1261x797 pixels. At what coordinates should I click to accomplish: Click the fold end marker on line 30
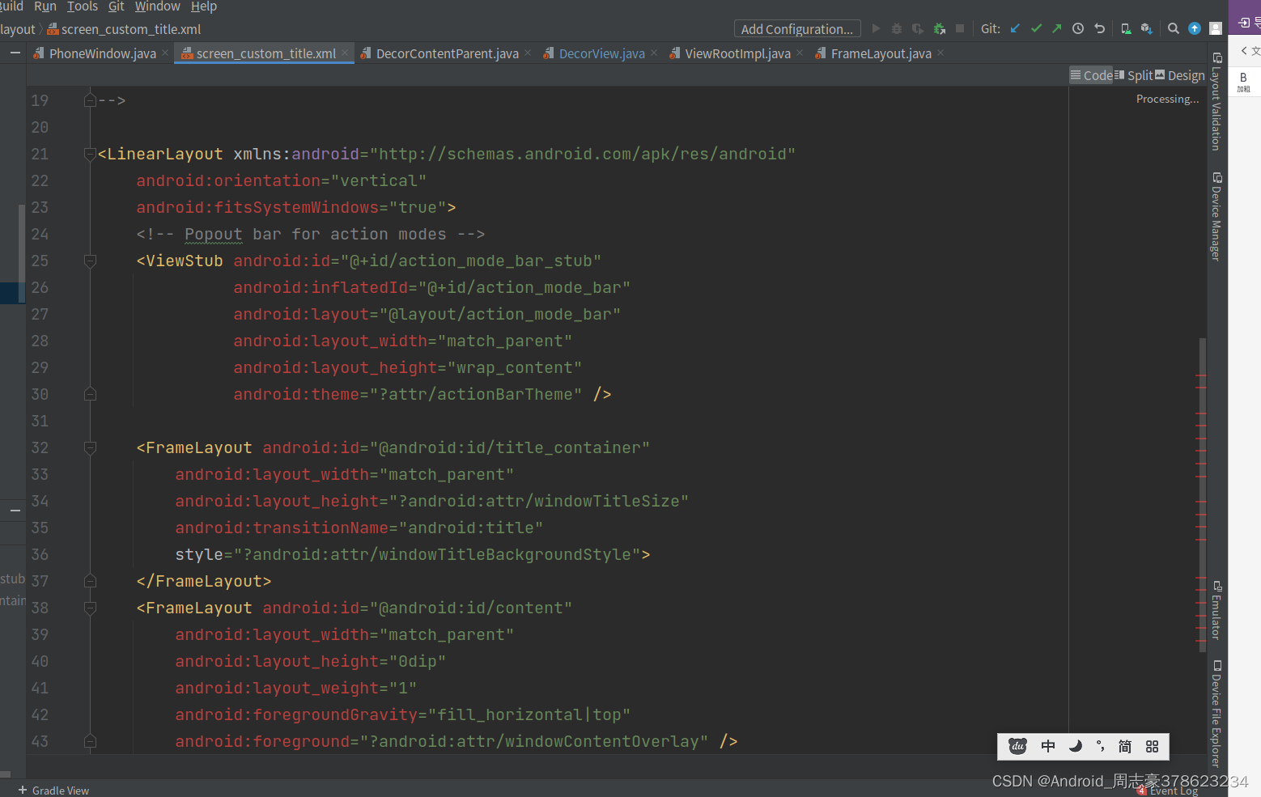click(x=90, y=394)
